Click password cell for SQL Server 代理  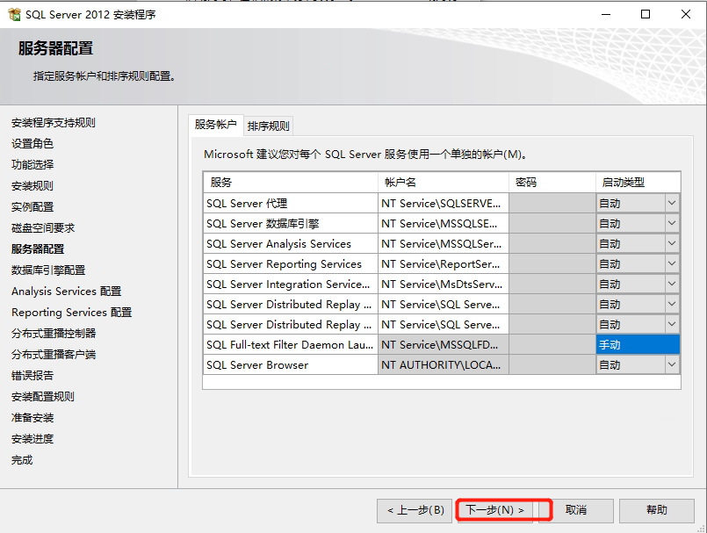[x=552, y=204]
